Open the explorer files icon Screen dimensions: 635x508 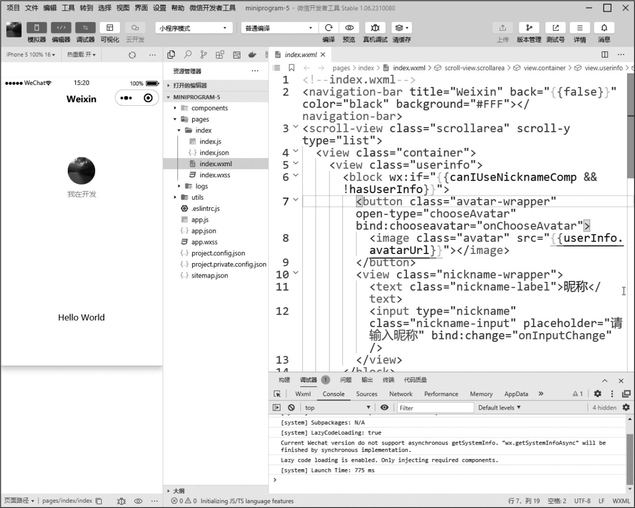pyautogui.click(x=171, y=55)
